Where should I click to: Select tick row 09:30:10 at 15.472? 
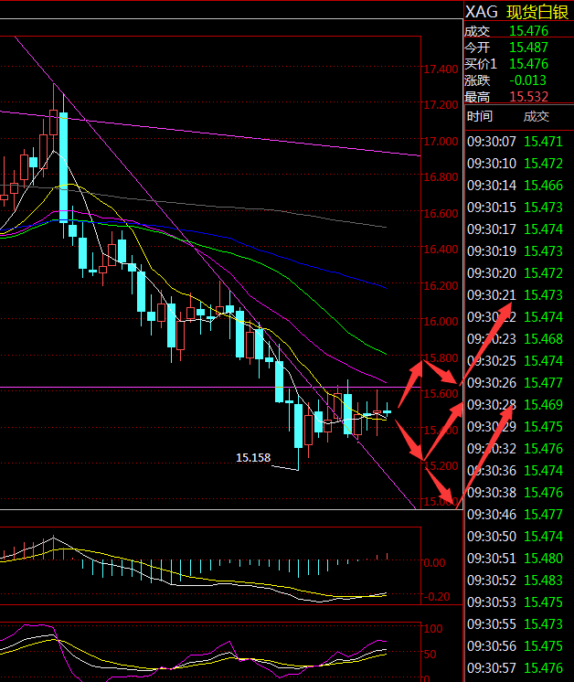[515, 164]
